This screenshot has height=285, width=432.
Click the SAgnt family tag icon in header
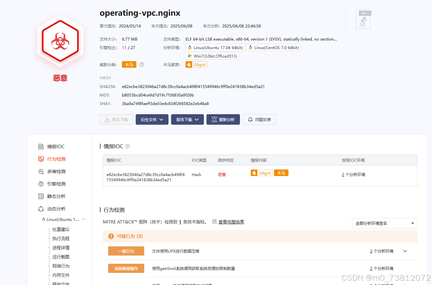(x=189, y=65)
